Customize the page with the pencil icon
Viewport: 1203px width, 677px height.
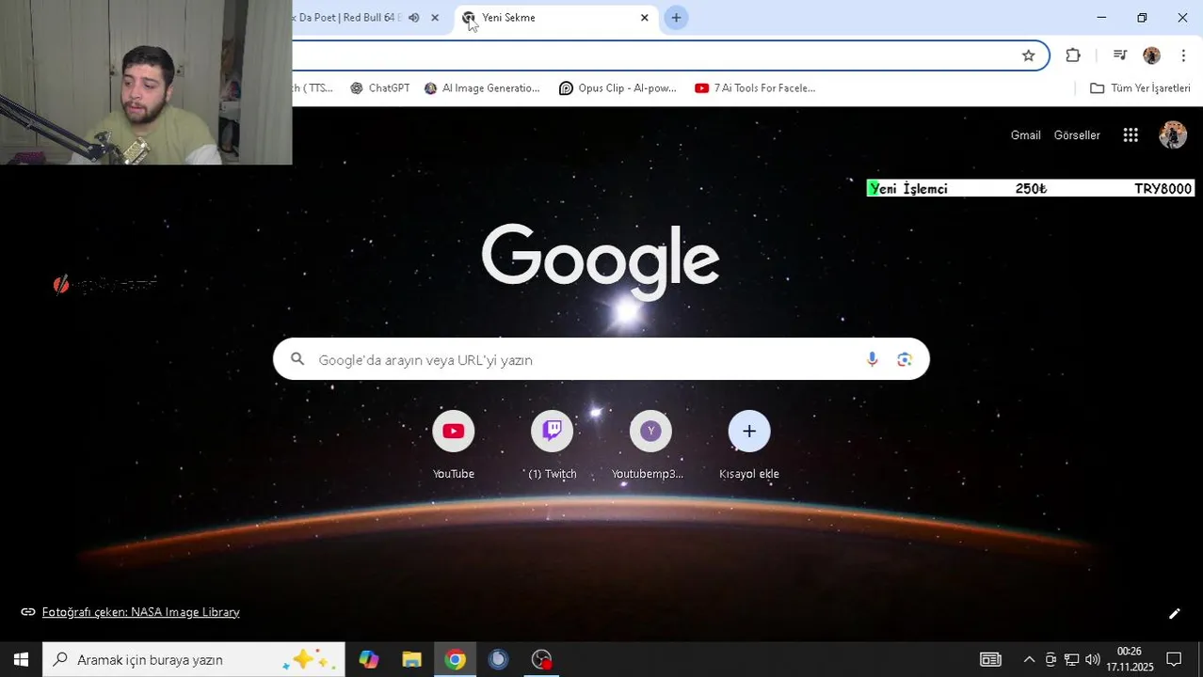click(1174, 614)
